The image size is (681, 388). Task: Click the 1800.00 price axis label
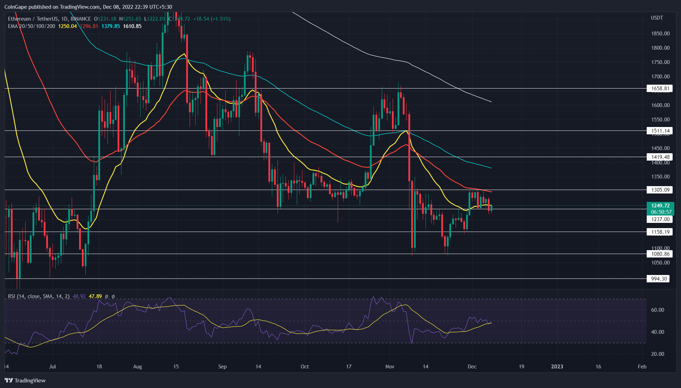pyautogui.click(x=660, y=48)
